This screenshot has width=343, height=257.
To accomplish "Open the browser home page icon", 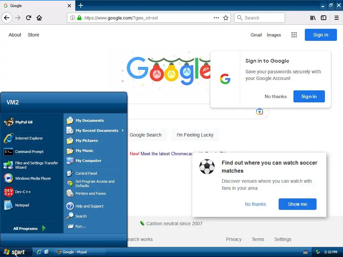I will 39,18.
